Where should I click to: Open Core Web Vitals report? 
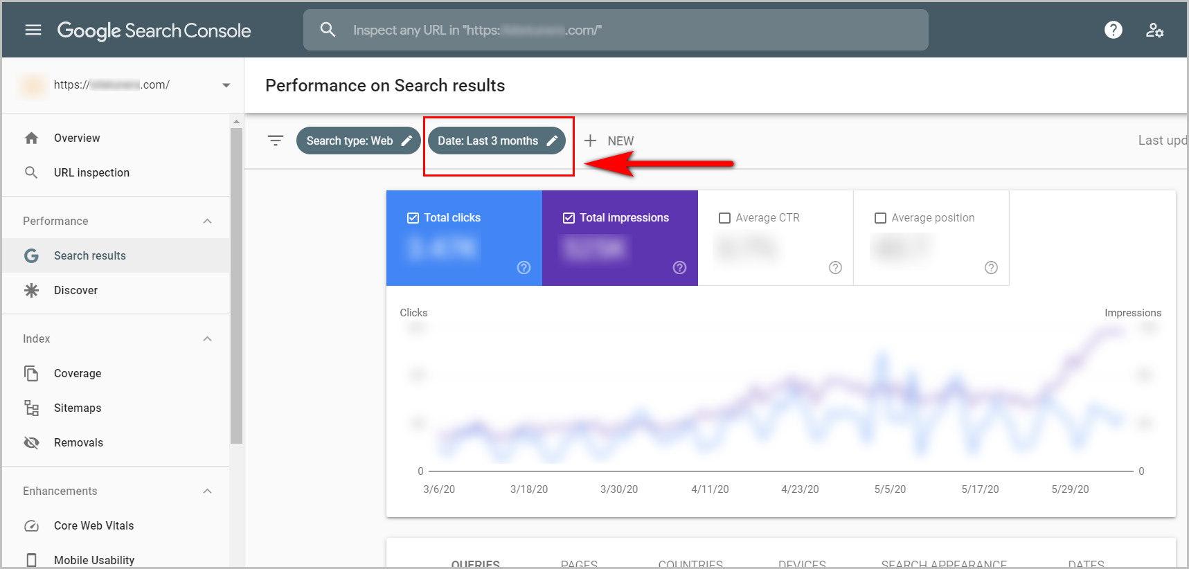point(116,525)
